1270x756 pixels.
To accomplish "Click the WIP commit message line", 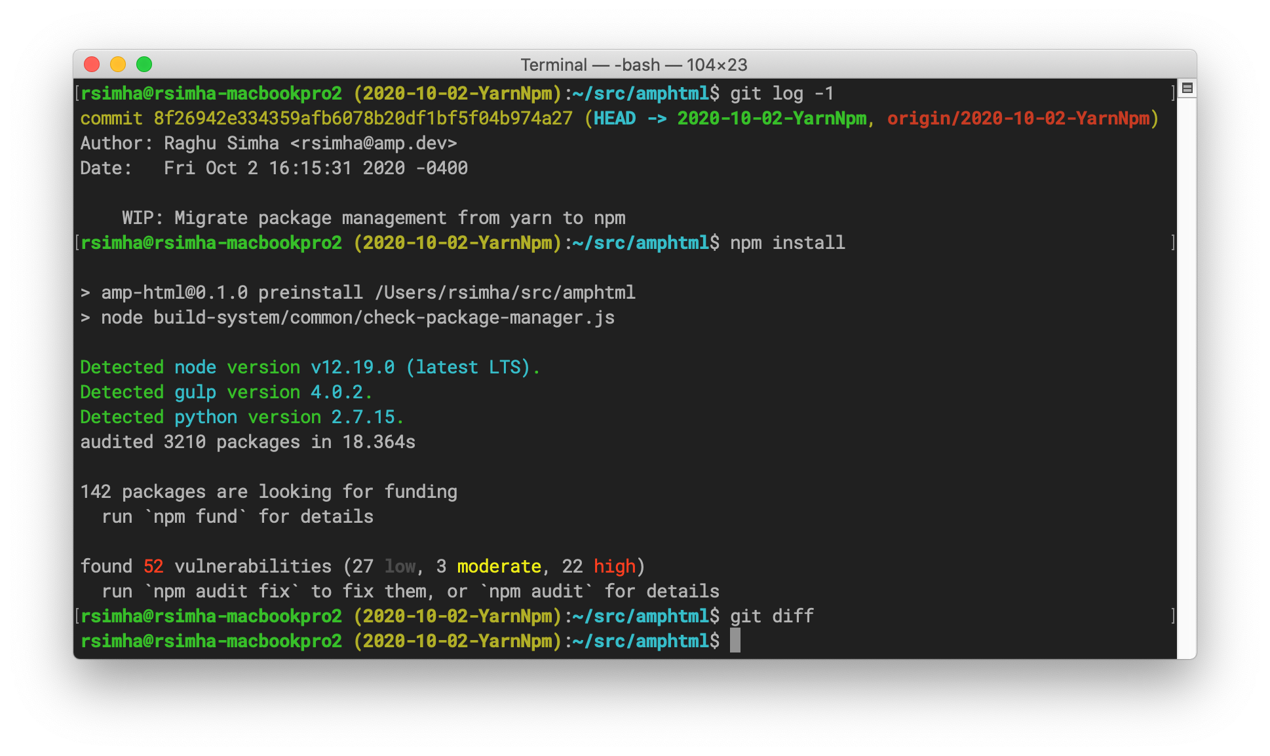I will click(374, 218).
